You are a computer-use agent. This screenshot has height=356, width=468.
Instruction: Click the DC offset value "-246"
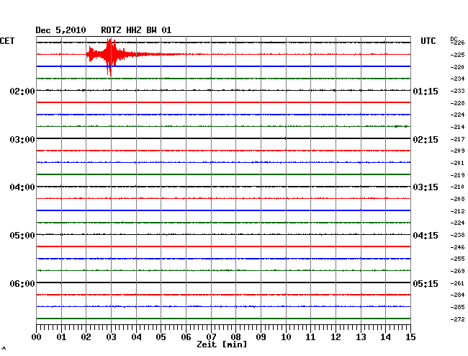457,248
